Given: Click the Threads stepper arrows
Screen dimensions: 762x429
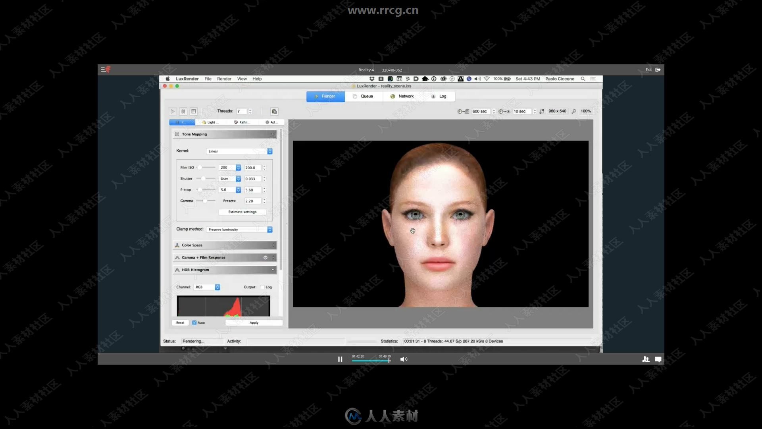Looking at the screenshot, I should (250, 112).
